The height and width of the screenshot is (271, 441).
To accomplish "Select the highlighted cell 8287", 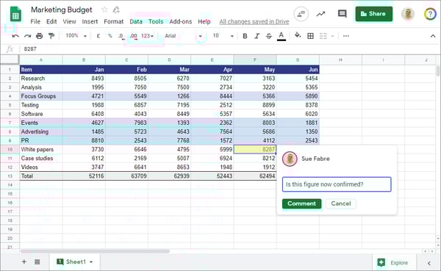I will point(255,149).
